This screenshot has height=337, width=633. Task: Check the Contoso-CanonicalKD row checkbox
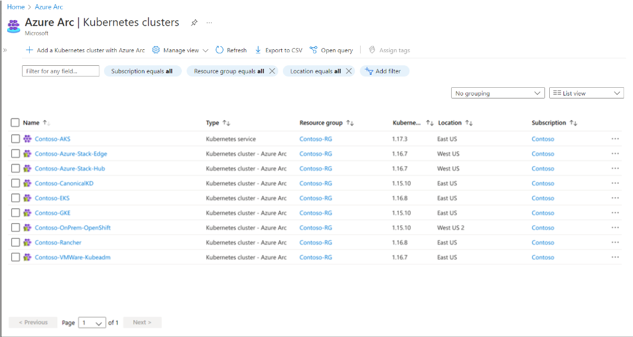[x=15, y=183]
